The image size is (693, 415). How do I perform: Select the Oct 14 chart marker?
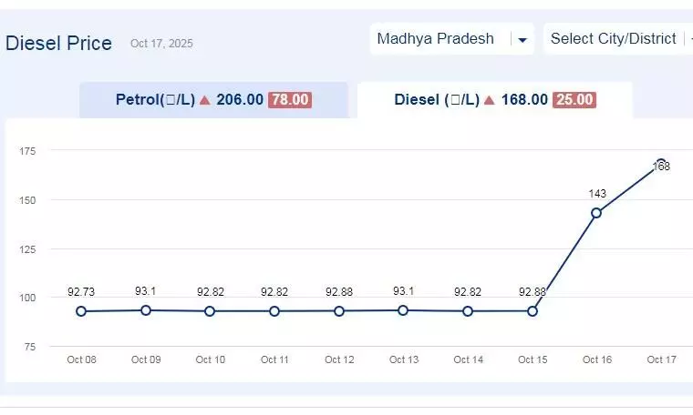point(468,311)
